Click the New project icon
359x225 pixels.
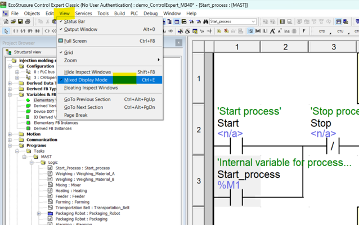pos(6,21)
